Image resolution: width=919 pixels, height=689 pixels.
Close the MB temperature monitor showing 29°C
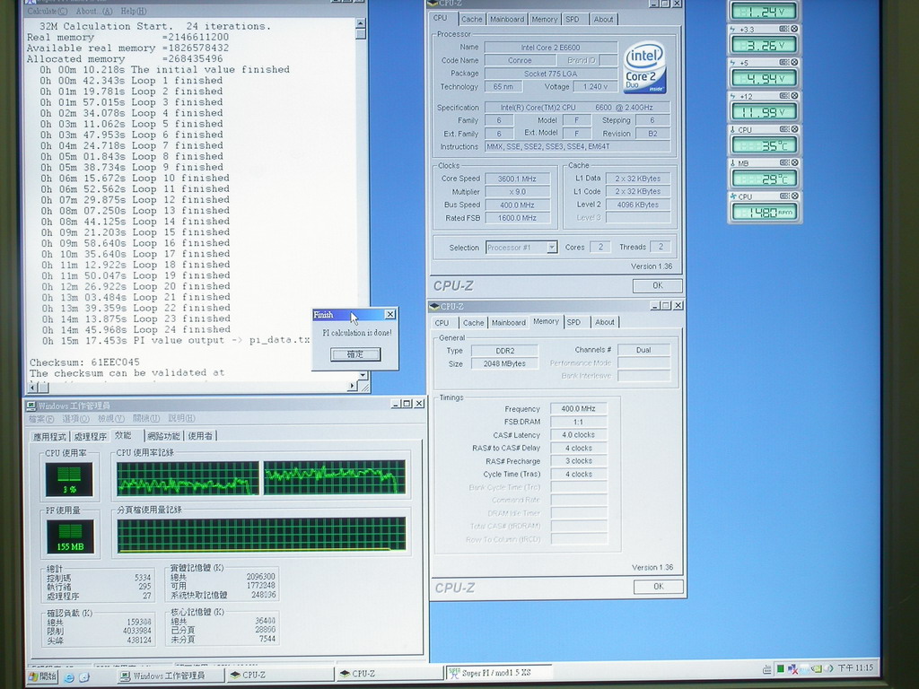click(794, 162)
